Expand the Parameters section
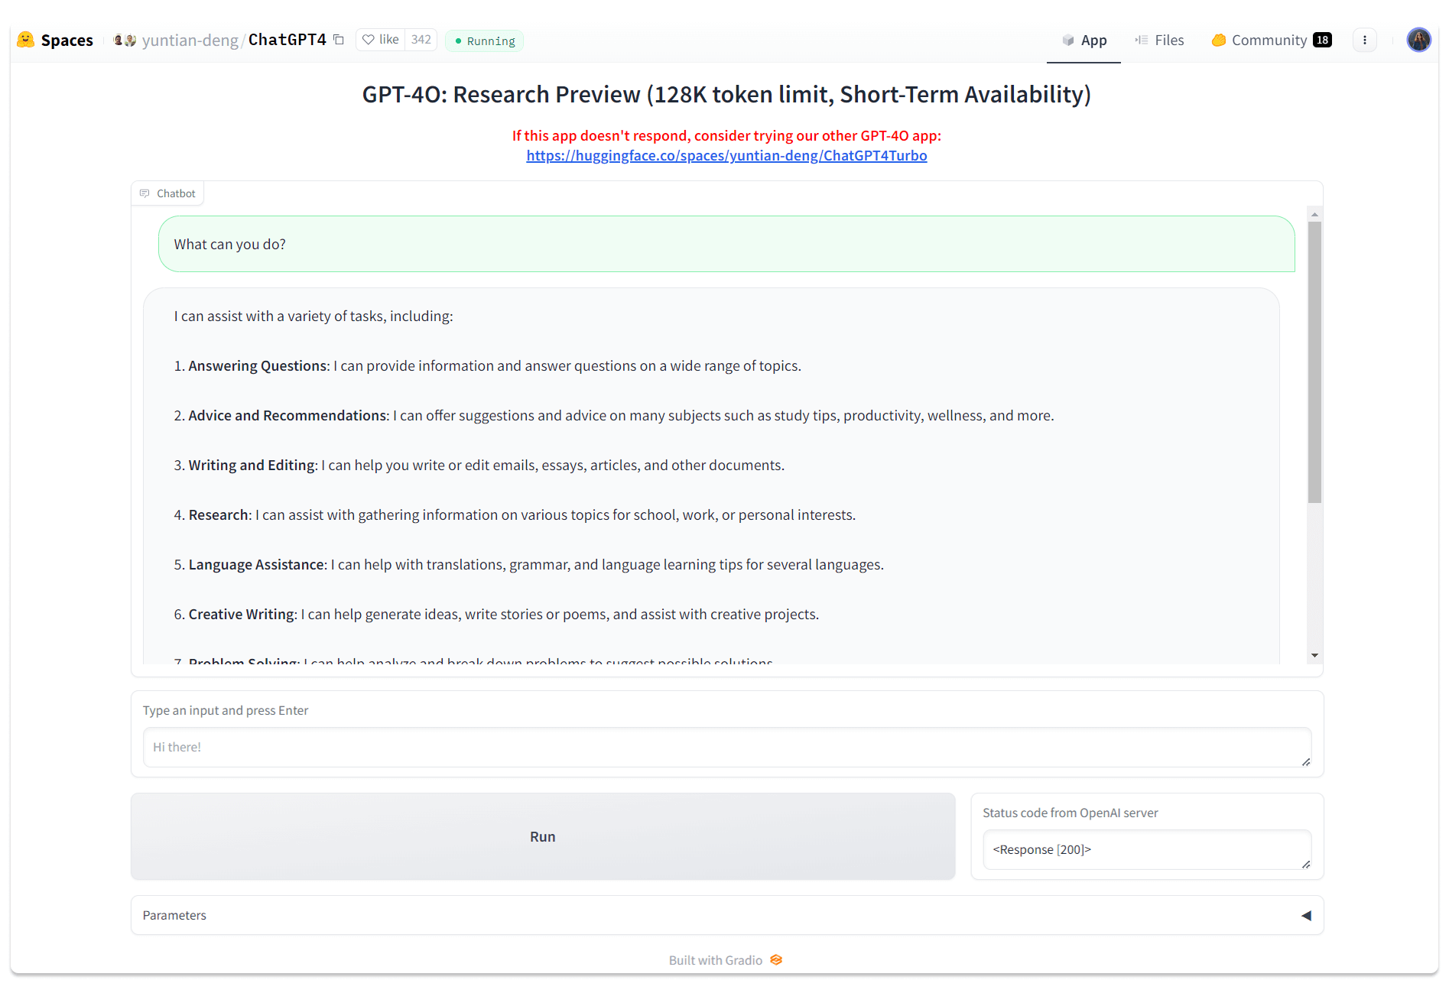 point(1305,915)
